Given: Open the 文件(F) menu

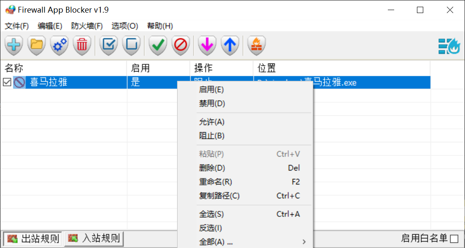Looking at the screenshot, I should point(16,26).
